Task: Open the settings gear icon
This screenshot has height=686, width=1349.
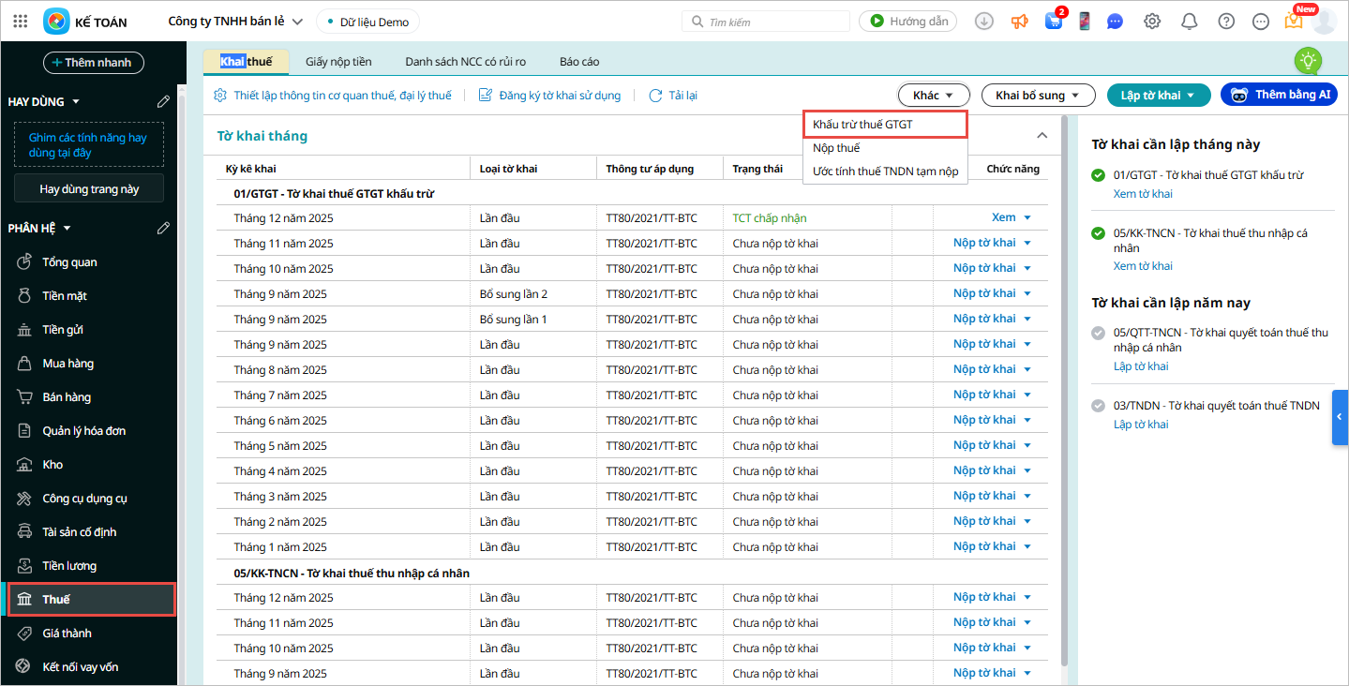Action: click(x=1152, y=21)
